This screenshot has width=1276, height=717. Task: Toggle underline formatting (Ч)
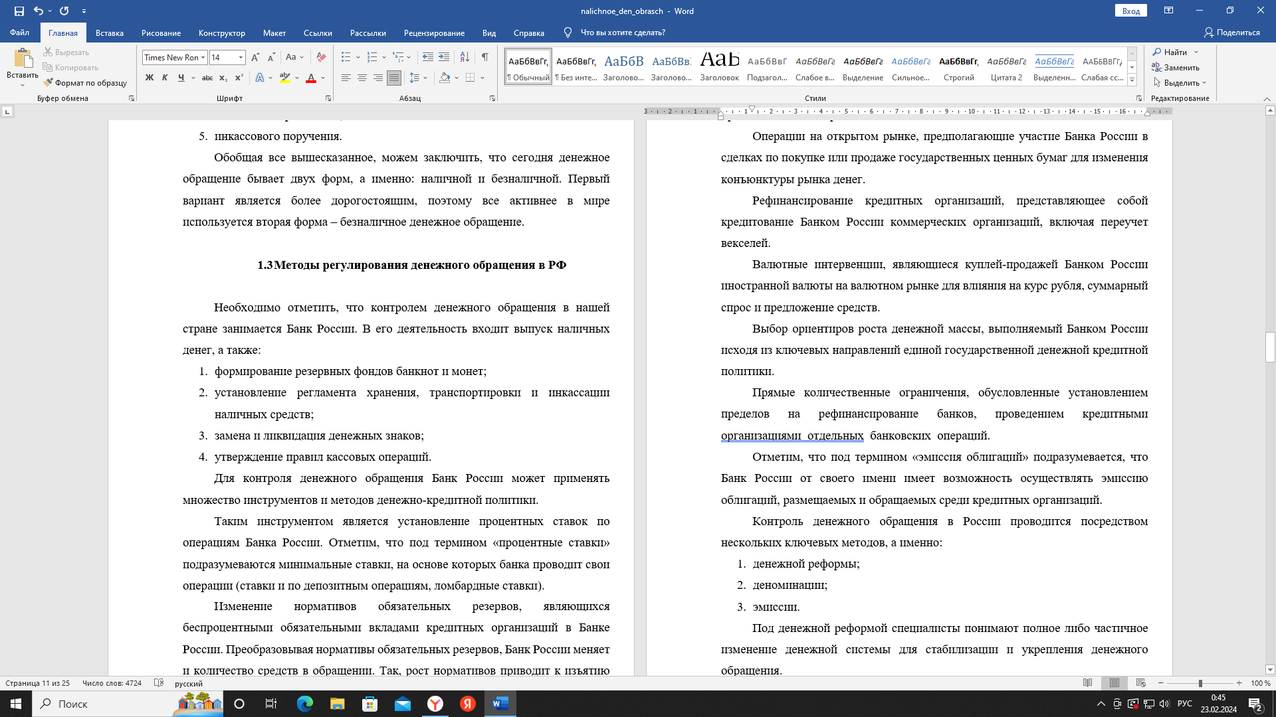(x=181, y=78)
